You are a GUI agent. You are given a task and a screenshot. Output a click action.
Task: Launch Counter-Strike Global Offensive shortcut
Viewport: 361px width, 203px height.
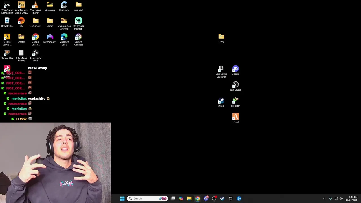[x=21, y=8]
